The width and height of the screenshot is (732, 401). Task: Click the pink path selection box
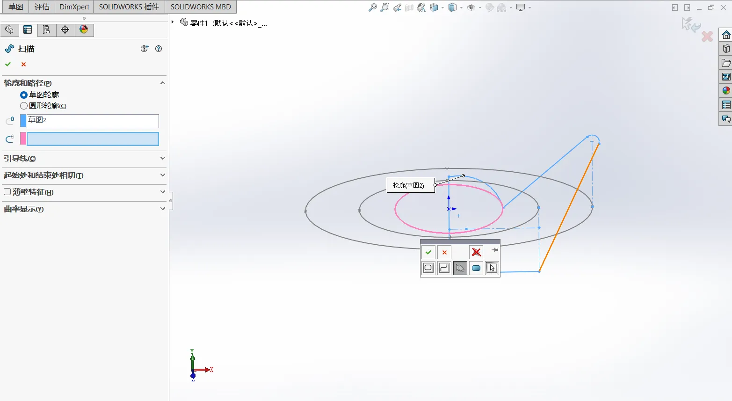(93, 139)
